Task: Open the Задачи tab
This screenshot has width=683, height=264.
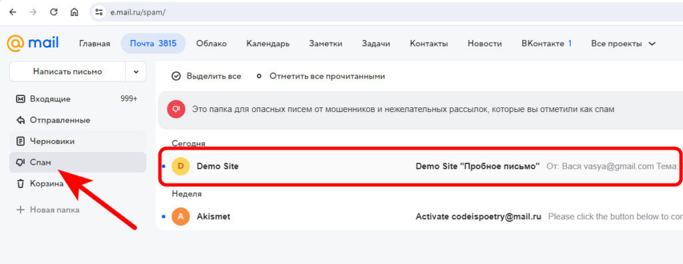Action: tap(376, 43)
